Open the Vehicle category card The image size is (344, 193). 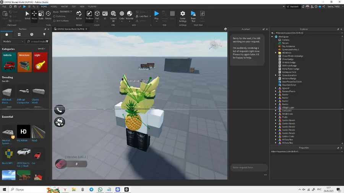click(9, 62)
